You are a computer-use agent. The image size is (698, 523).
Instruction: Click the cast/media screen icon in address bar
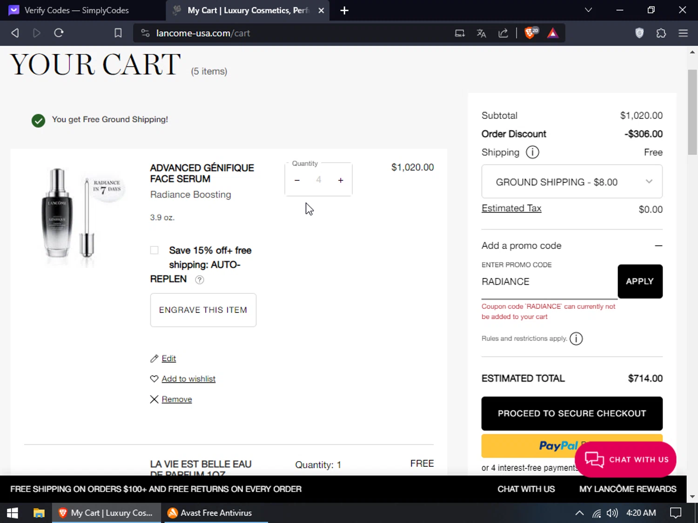coord(460,33)
